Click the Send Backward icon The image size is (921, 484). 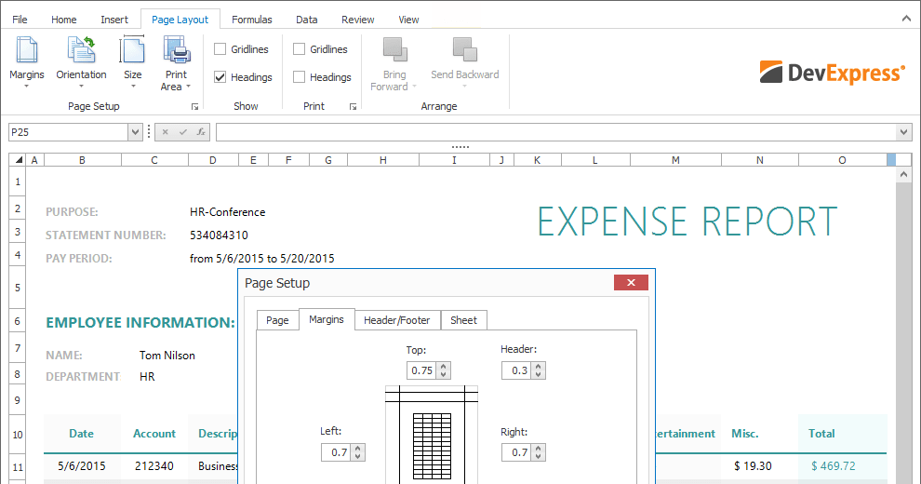point(464,50)
